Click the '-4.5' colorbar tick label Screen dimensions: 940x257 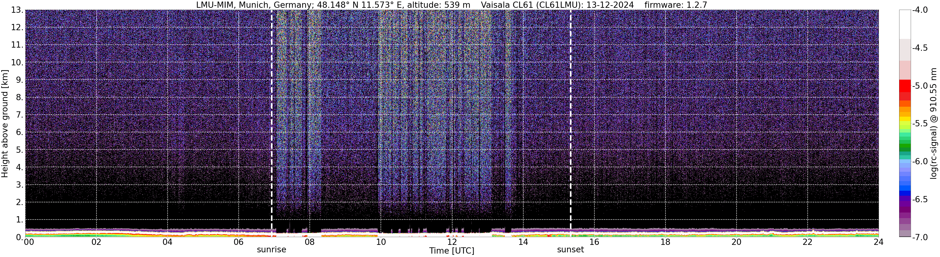[920, 48]
